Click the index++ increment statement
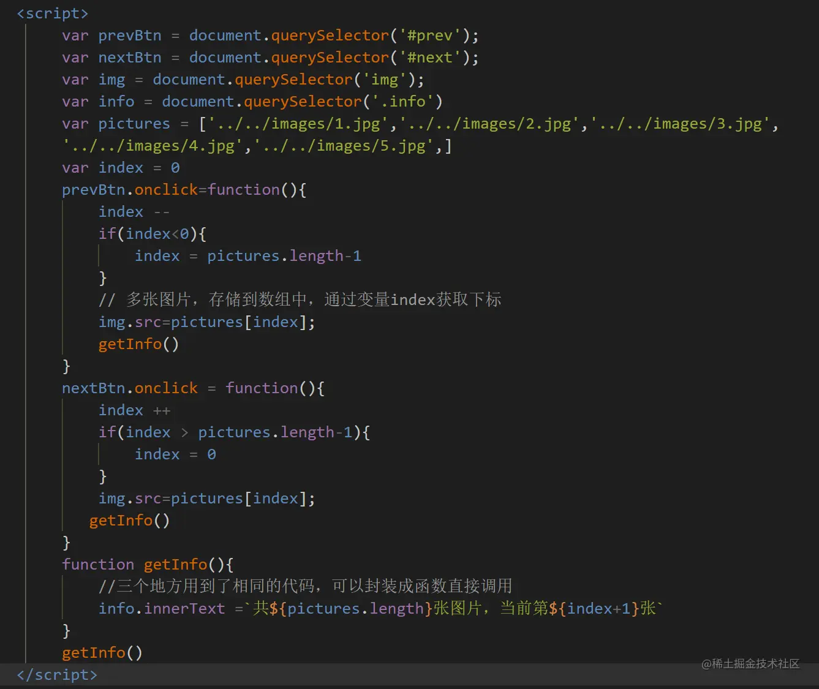The height and width of the screenshot is (689, 819). click(134, 410)
